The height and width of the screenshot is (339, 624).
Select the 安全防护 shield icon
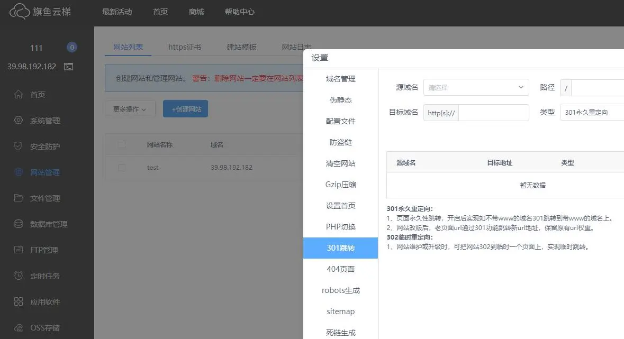pyautogui.click(x=19, y=146)
